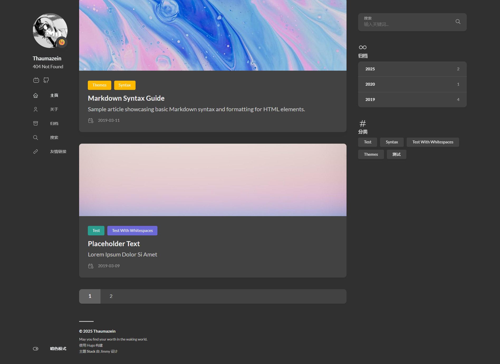Screen dimensions: 500x364
Task: Open the Placeholder Text article title
Action: [x=114, y=244]
